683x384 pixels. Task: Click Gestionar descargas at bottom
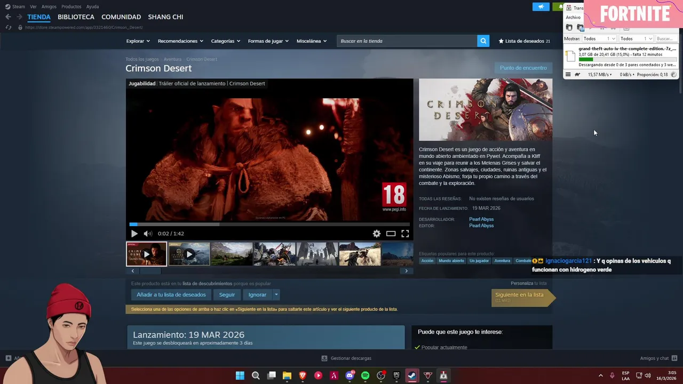pyautogui.click(x=346, y=358)
